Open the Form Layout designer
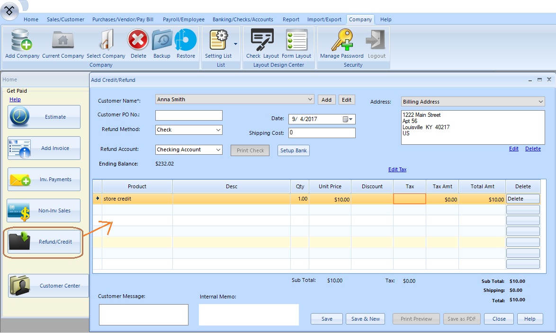This screenshot has width=556, height=333. click(296, 44)
